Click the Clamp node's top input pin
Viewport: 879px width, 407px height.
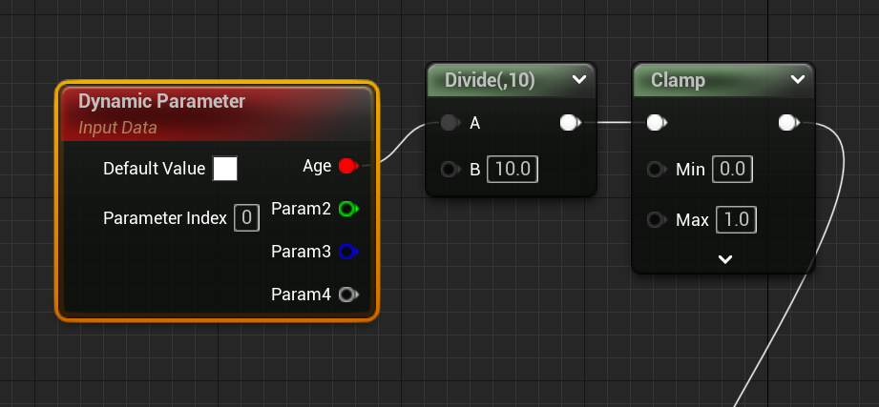[656, 123]
